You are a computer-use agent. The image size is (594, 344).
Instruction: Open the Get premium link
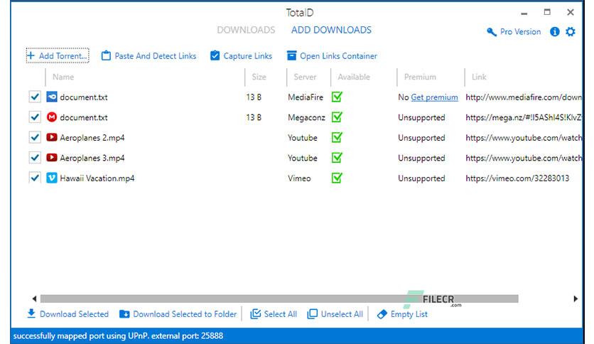point(434,97)
